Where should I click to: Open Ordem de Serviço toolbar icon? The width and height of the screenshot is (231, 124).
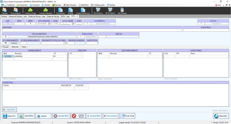click(83, 11)
